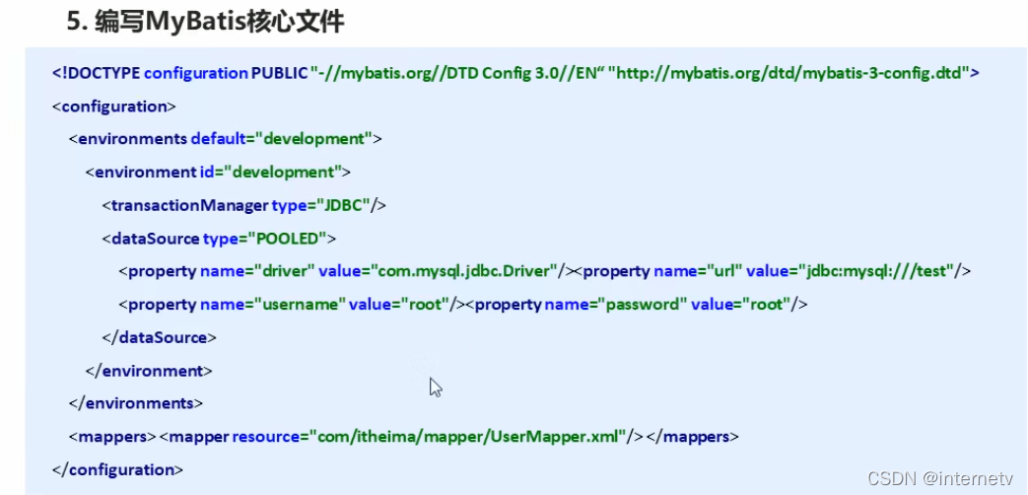This screenshot has height=495, width=1028.
Task: Click the closing "</environments>" tag
Action: point(136,403)
